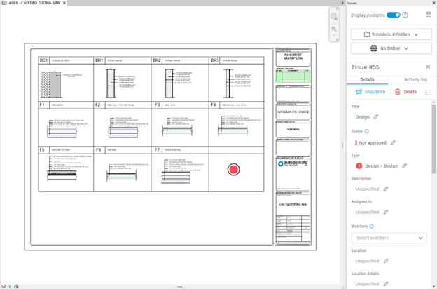Open the Issues panel hamburger menu
The width and height of the screenshot is (437, 289).
point(429,14)
